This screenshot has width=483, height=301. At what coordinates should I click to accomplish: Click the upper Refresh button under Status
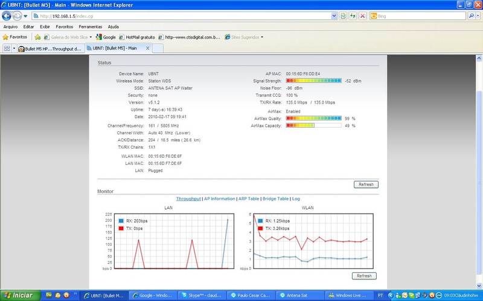pyautogui.click(x=366, y=185)
